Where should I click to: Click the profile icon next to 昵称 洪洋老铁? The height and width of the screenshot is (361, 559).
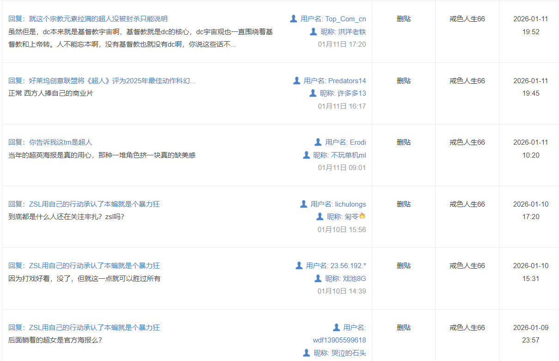pyautogui.click(x=313, y=31)
